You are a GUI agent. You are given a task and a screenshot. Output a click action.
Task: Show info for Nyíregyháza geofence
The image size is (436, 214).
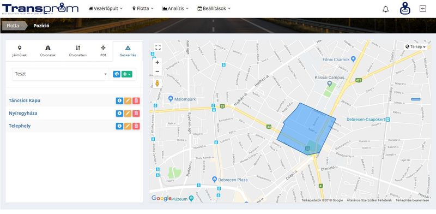click(x=119, y=114)
